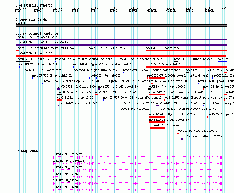Open nsv6332347 (Sedlazeck2020)
Image resolution: width=234 pixels, height=193 pixels.
tap(171, 81)
